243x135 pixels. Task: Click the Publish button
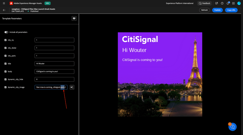pyautogui.click(x=217, y=10)
